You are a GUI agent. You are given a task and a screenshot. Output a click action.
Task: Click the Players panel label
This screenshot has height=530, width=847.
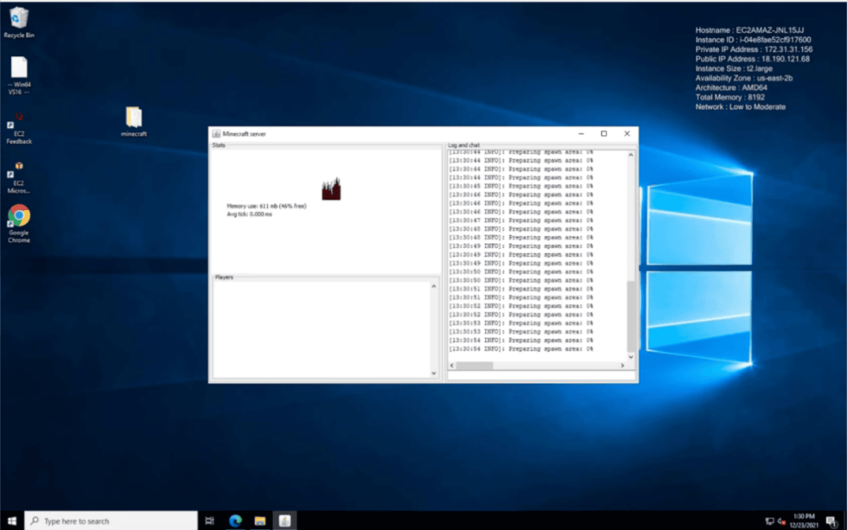(x=224, y=278)
